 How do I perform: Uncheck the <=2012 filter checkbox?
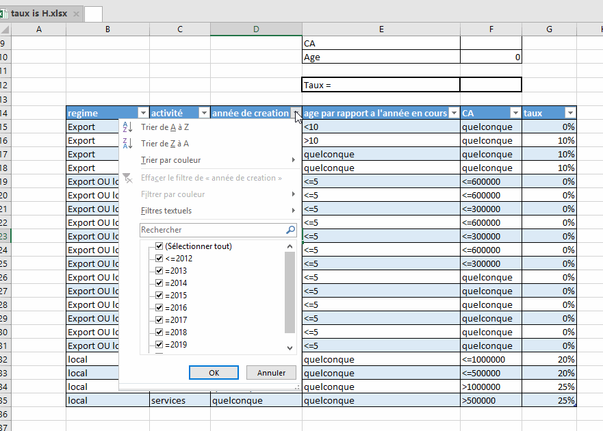pyautogui.click(x=159, y=259)
